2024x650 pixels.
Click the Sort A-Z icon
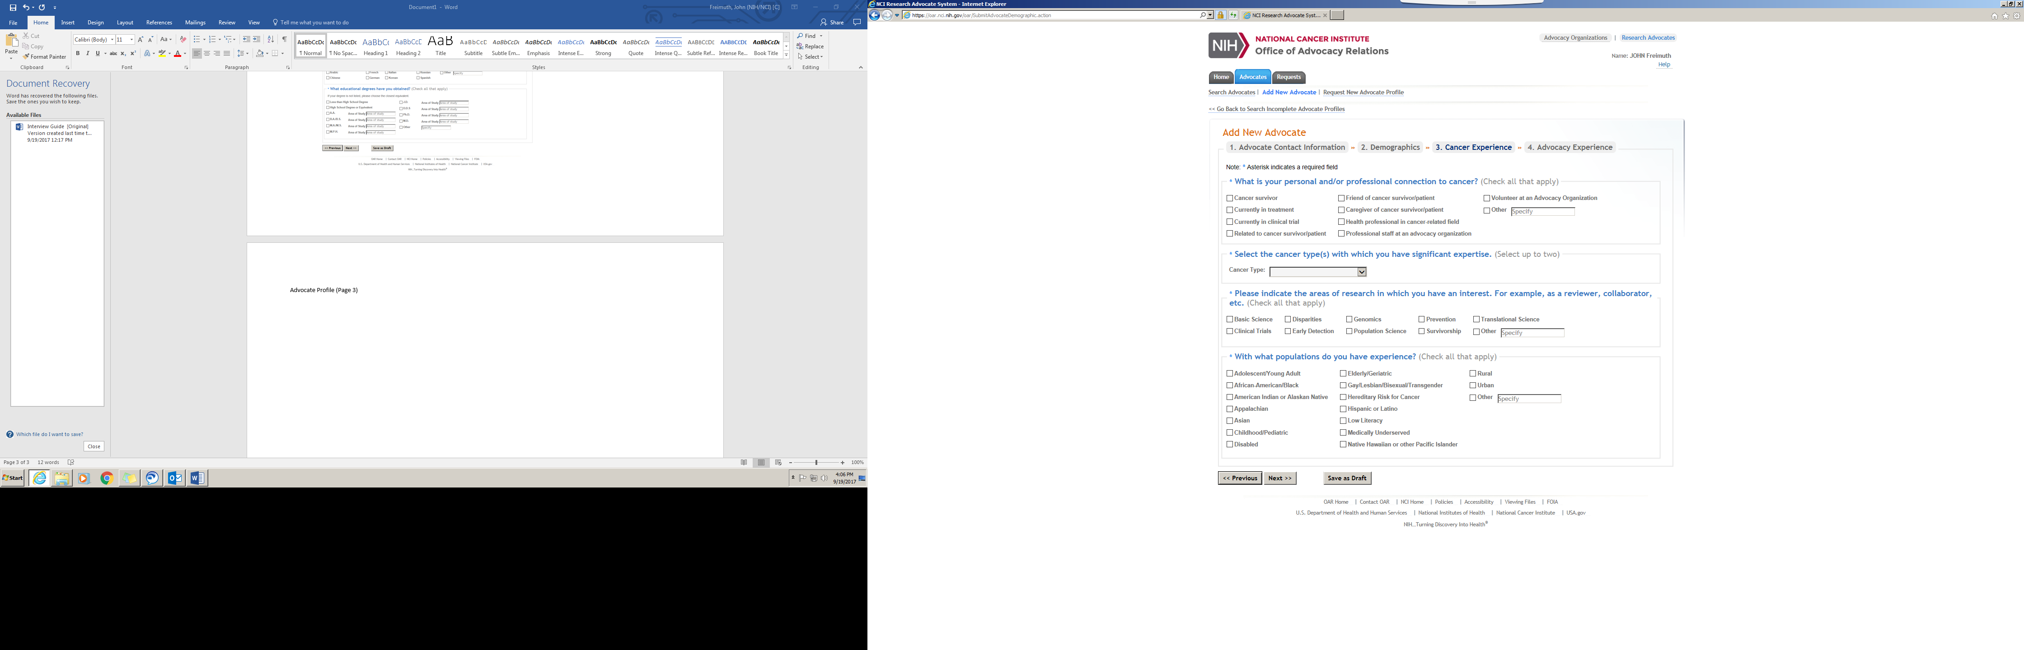pyautogui.click(x=271, y=39)
